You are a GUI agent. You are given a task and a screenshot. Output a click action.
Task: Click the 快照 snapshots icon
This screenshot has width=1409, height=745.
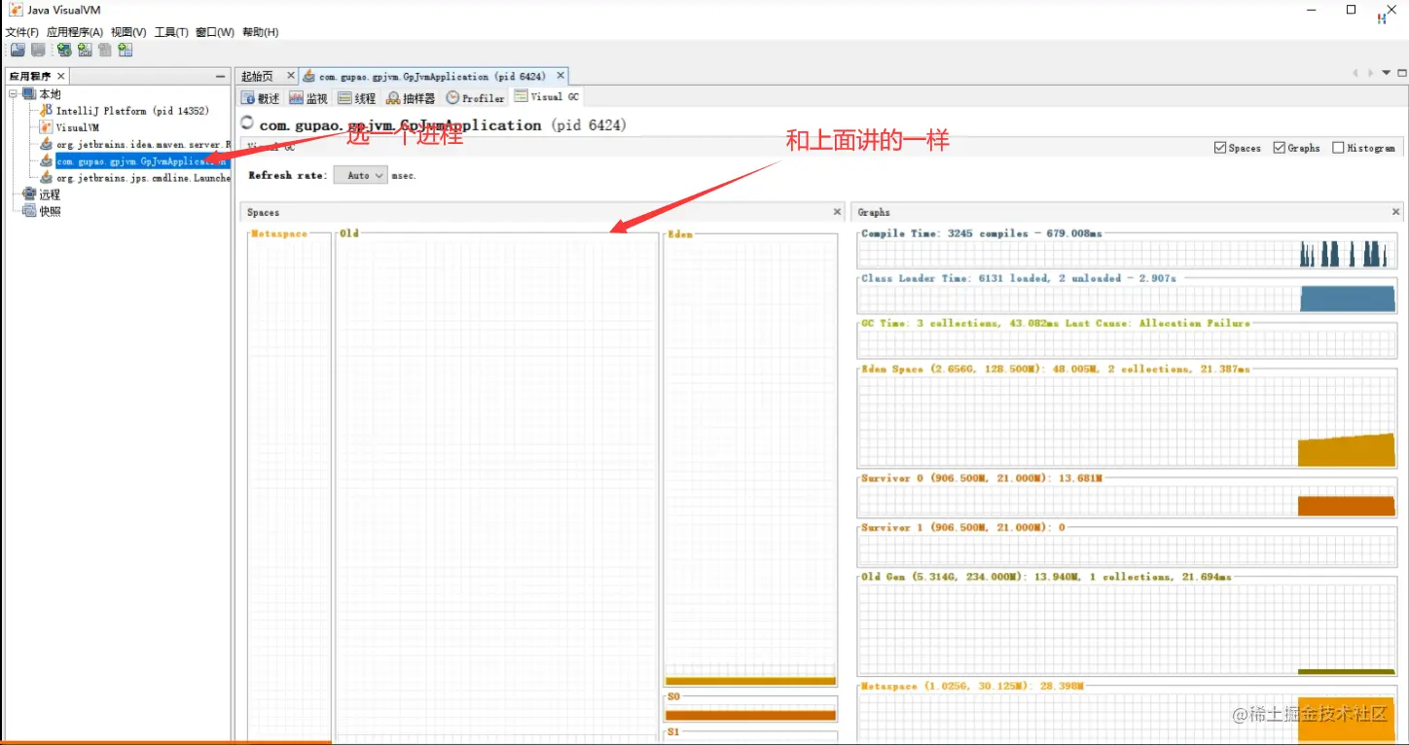[29, 211]
